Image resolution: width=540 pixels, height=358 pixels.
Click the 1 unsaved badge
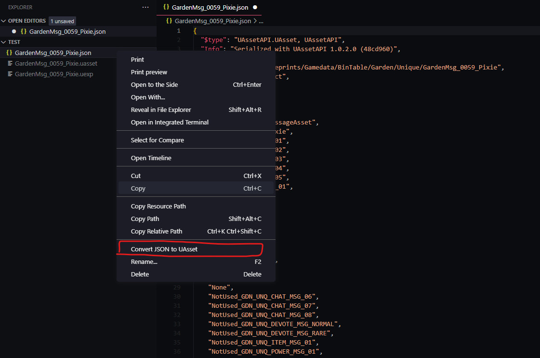point(62,21)
